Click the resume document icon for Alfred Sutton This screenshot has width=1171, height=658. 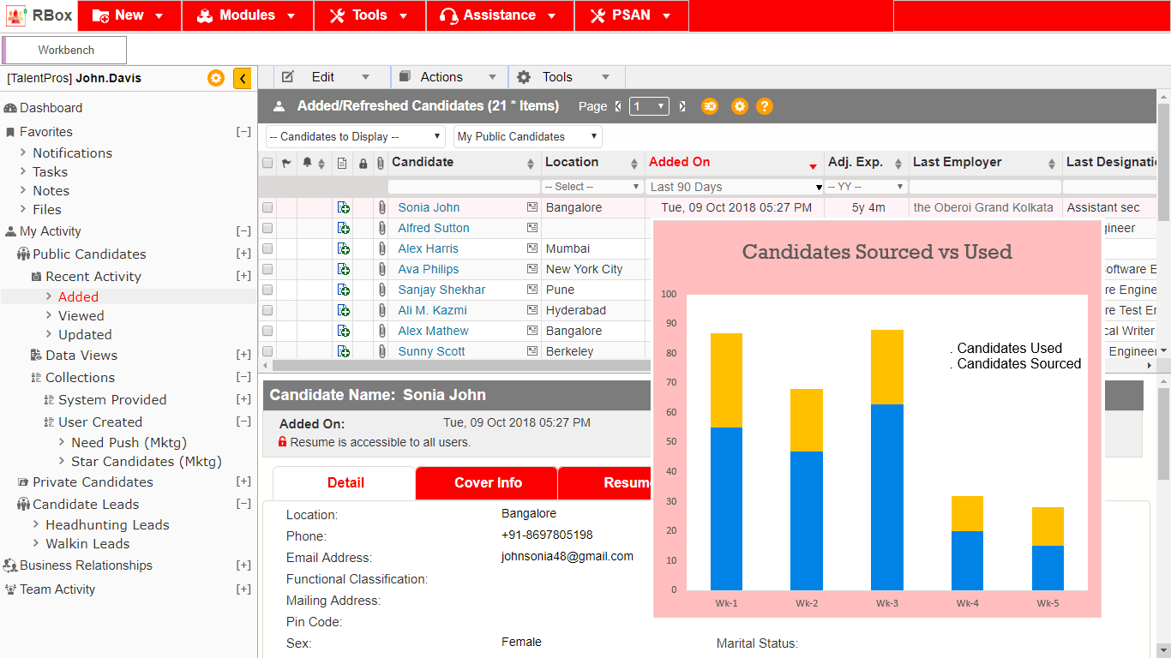click(343, 228)
